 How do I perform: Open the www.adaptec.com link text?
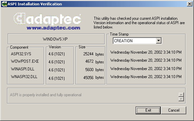coord(53,28)
